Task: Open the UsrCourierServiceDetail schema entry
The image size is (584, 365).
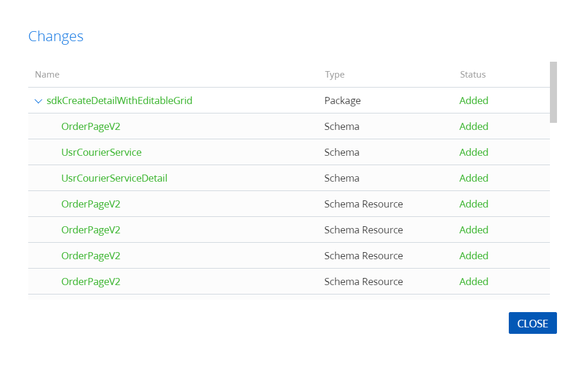Action: [114, 178]
